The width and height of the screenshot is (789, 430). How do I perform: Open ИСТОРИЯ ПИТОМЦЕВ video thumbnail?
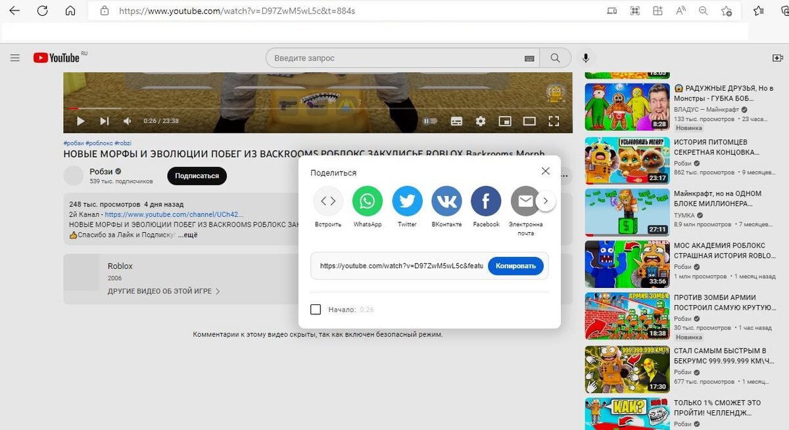[x=627, y=160]
